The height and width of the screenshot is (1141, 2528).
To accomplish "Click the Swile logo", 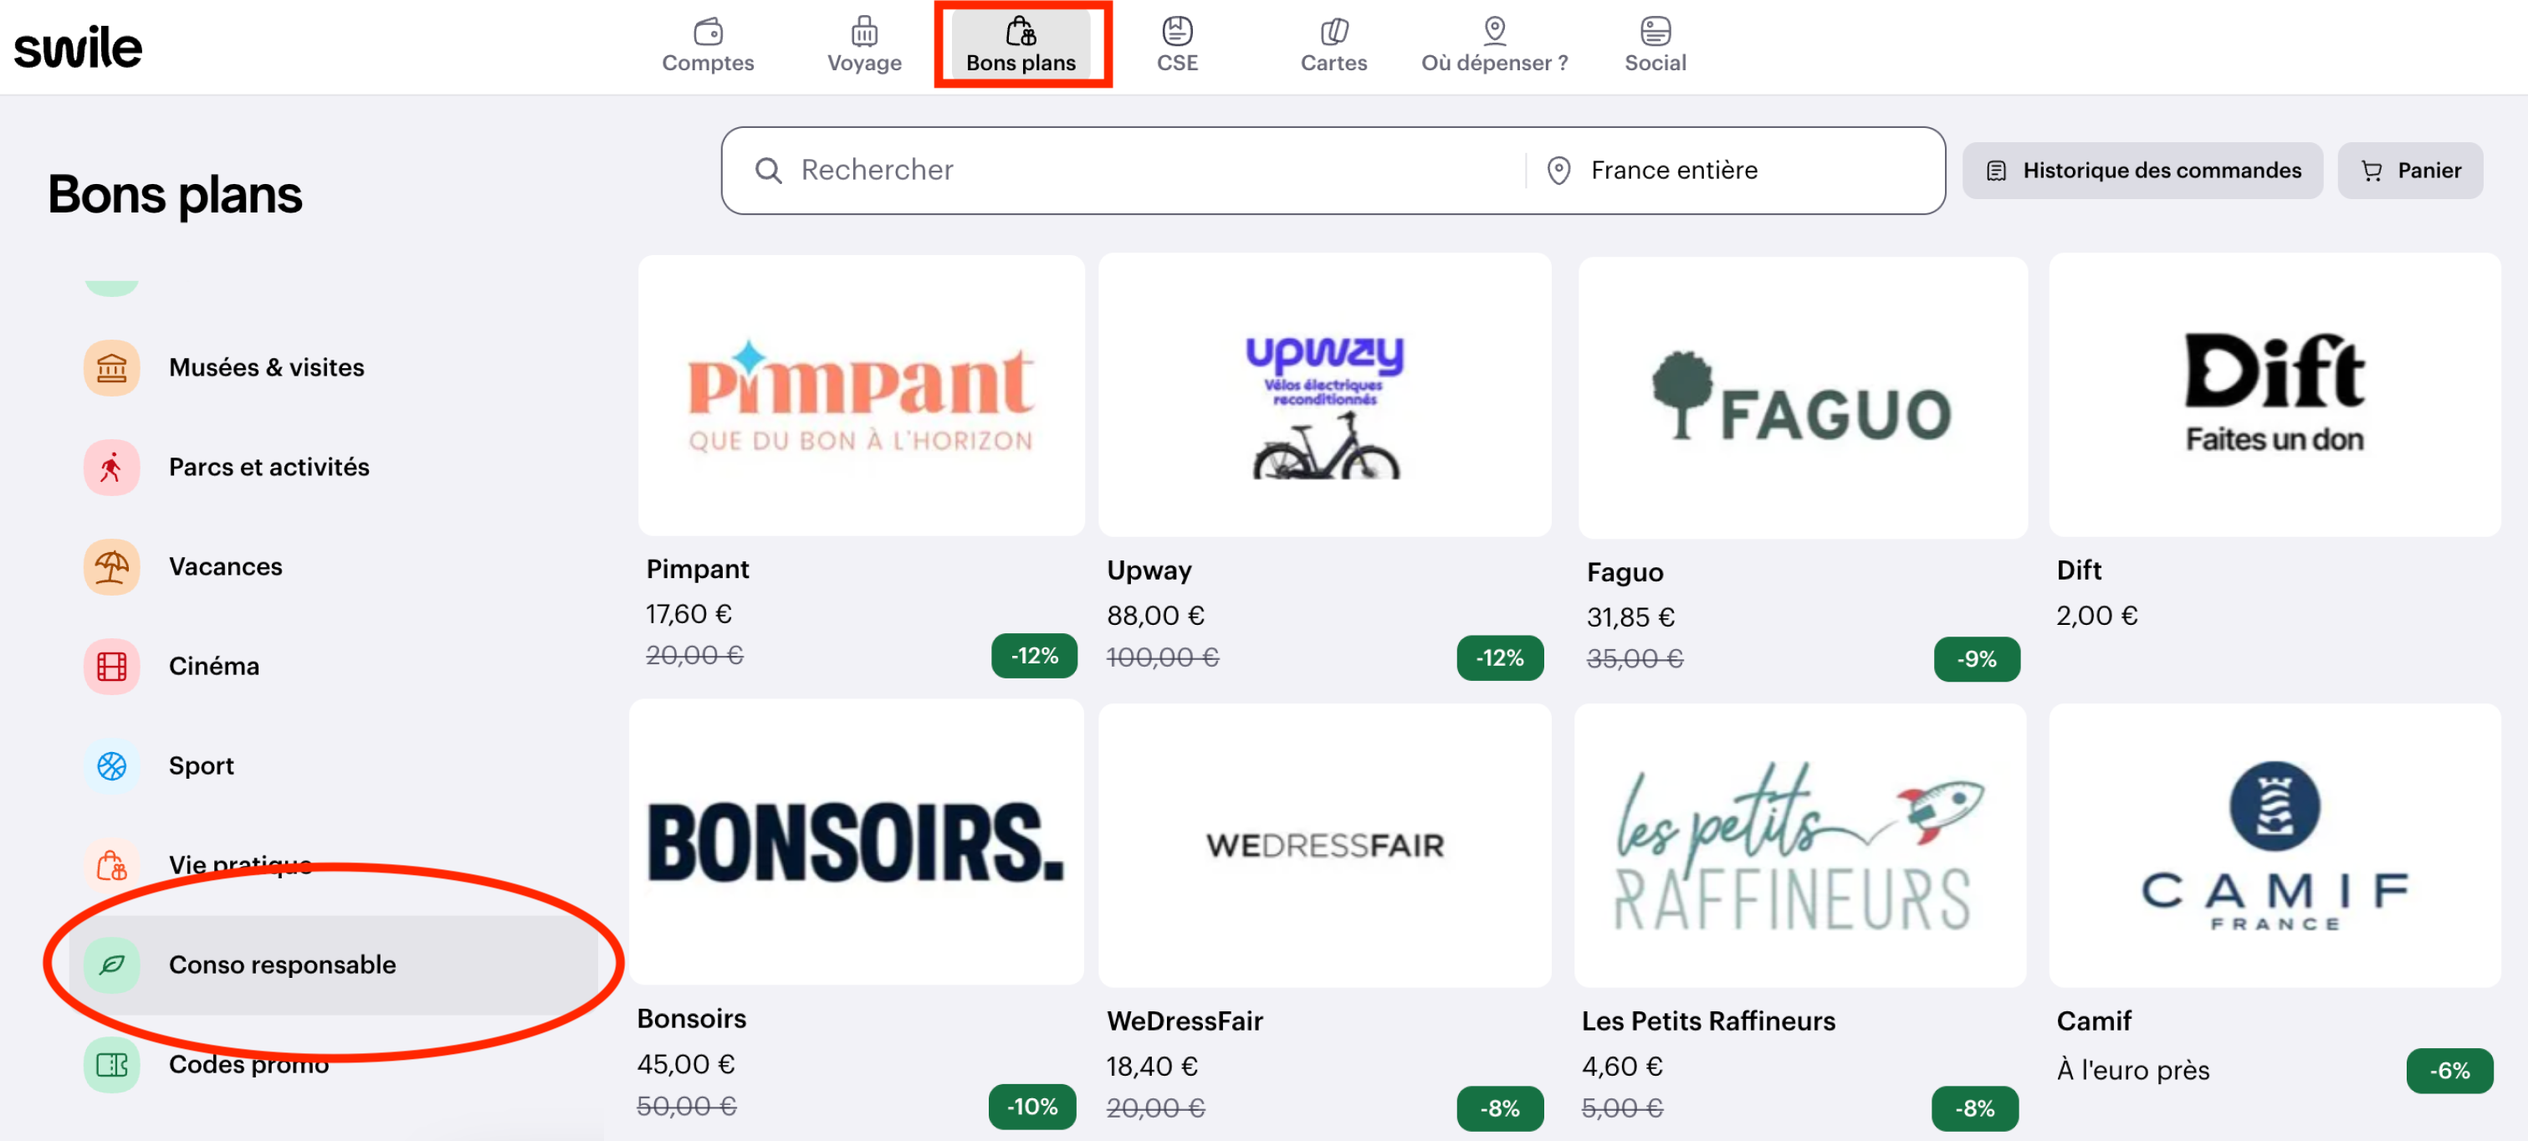I will click(78, 47).
